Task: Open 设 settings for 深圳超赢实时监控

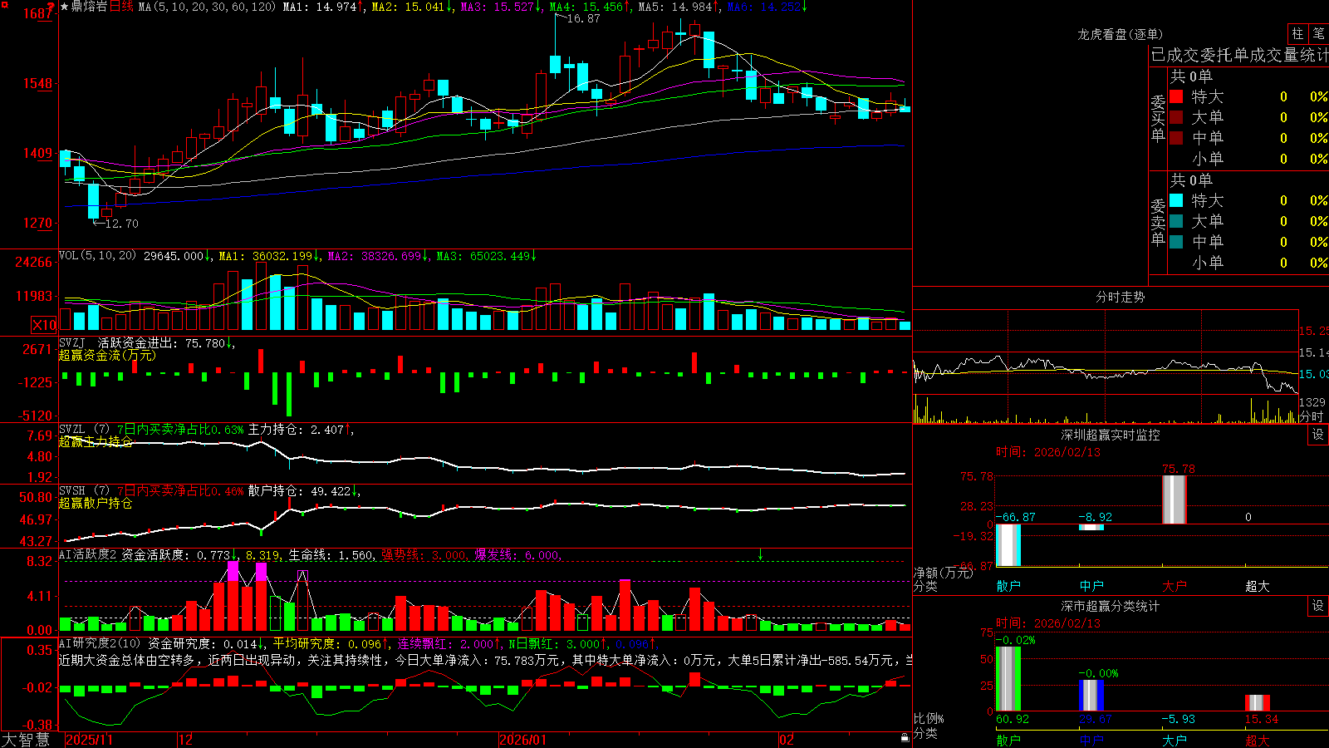Action: pos(1318,435)
